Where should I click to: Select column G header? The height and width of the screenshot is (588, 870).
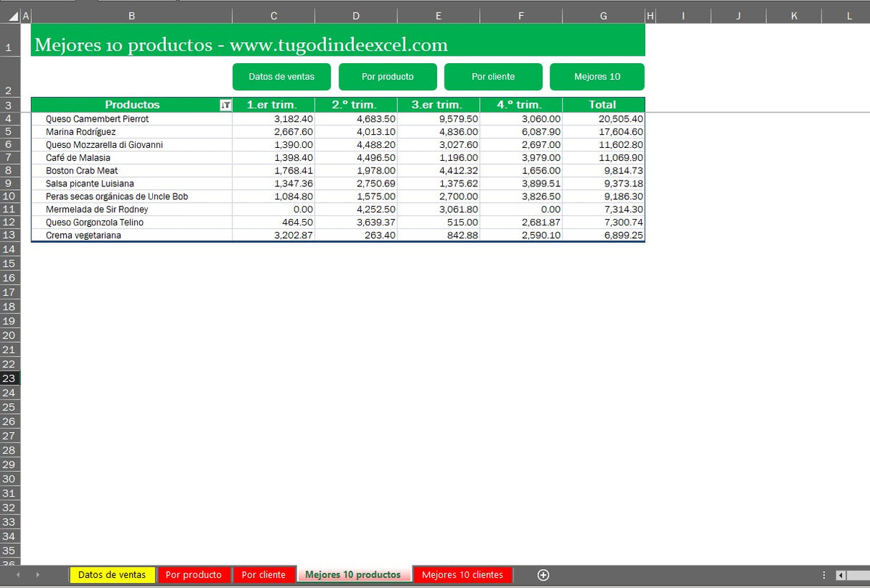603,15
